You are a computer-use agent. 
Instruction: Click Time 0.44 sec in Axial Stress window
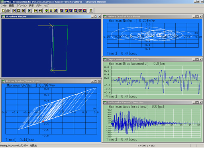click(122, 54)
